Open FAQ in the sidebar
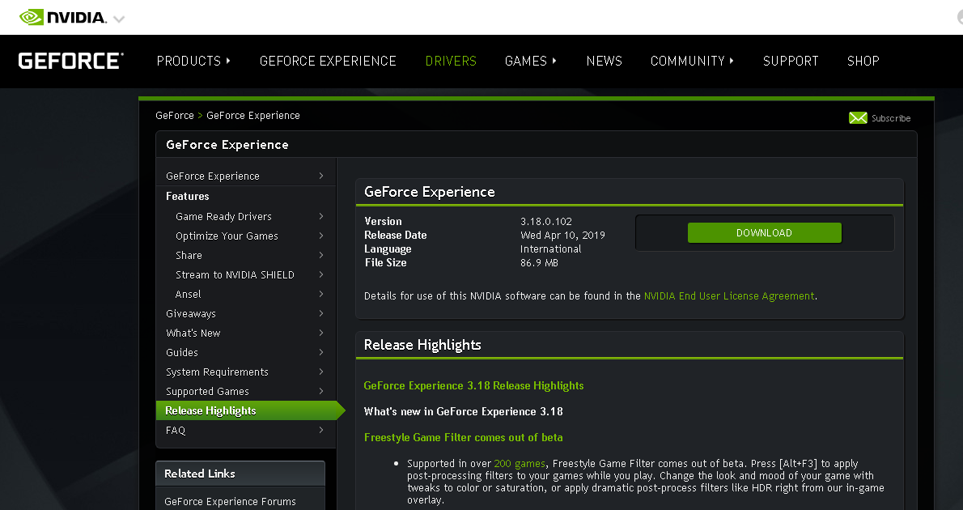 point(246,430)
